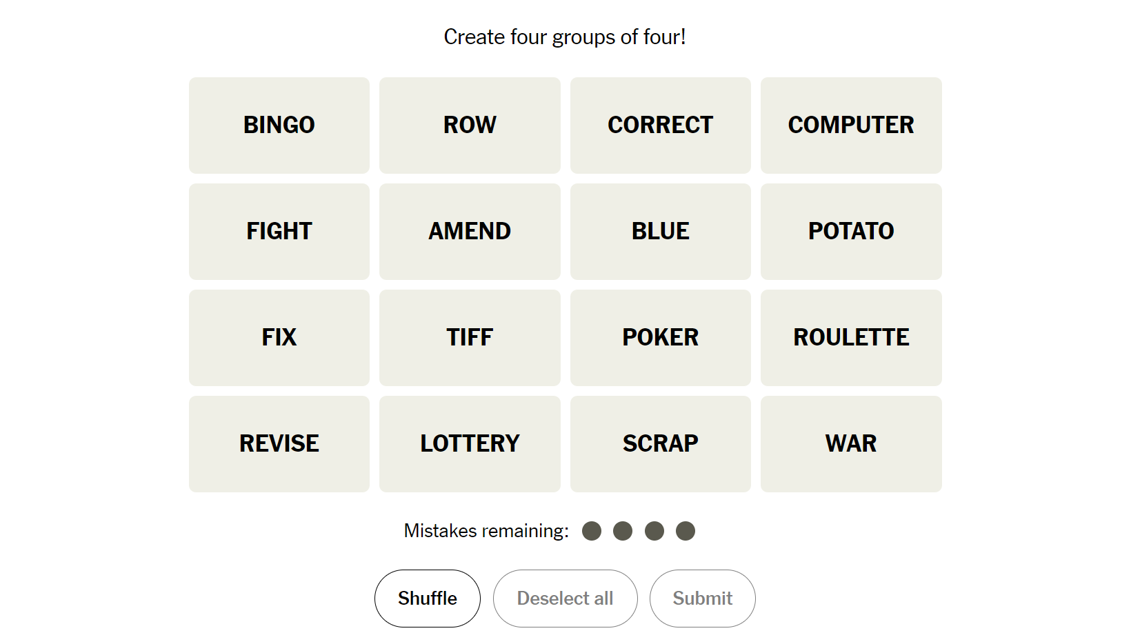Select the TIFF tile
Viewport: 1140px width, 633px height.
tap(470, 338)
